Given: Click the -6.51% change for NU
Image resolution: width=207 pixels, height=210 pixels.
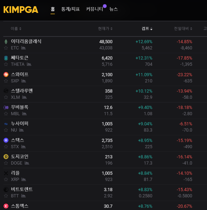Looking at the screenshot, I should [186, 124].
